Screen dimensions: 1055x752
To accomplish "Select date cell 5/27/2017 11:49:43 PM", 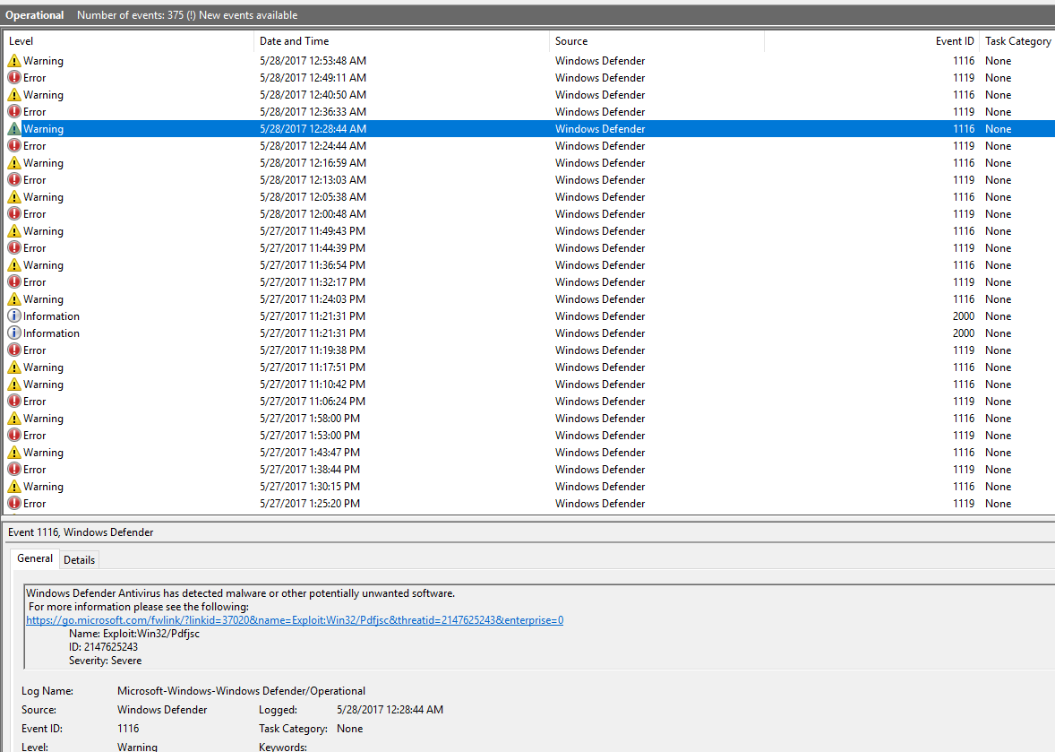I will (313, 231).
